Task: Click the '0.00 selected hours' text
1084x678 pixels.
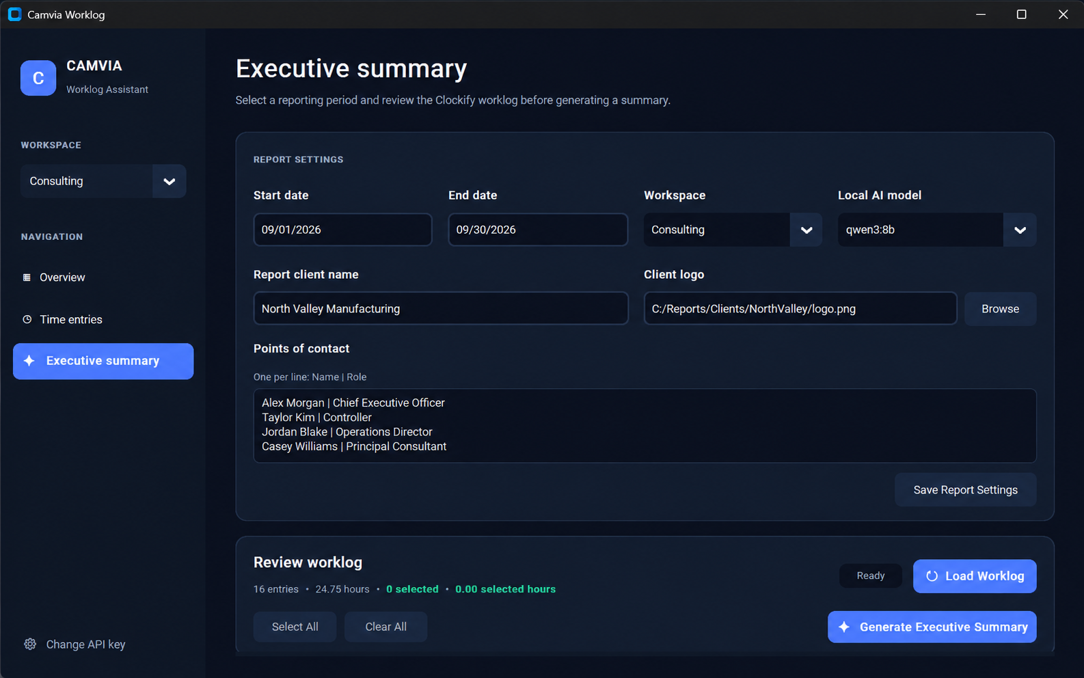Action: pyautogui.click(x=505, y=589)
